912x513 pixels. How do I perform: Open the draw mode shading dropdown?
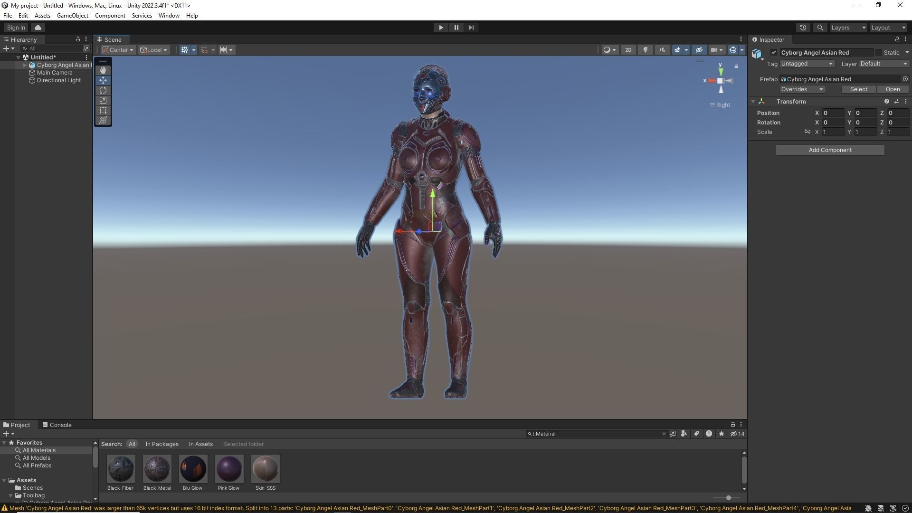610,50
